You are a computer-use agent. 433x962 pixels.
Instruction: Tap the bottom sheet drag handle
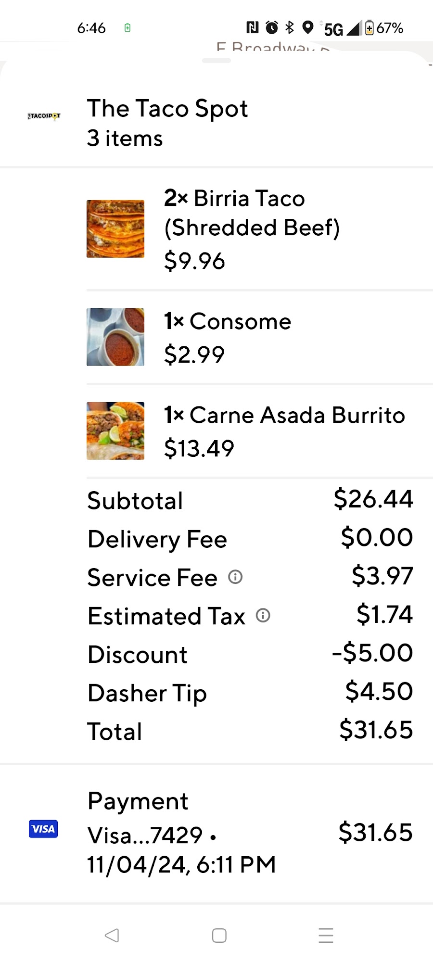[216, 61]
